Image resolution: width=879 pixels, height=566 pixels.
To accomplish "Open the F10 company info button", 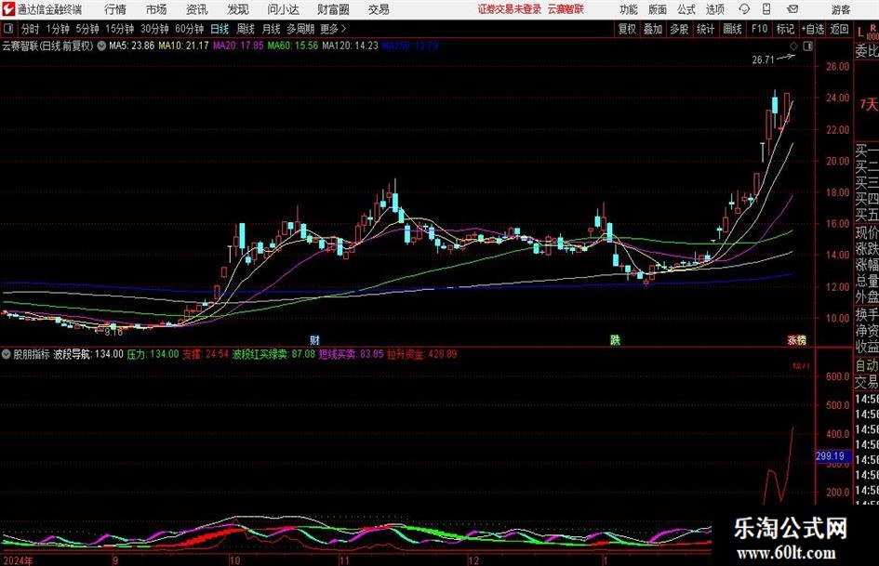I will pyautogui.click(x=759, y=29).
